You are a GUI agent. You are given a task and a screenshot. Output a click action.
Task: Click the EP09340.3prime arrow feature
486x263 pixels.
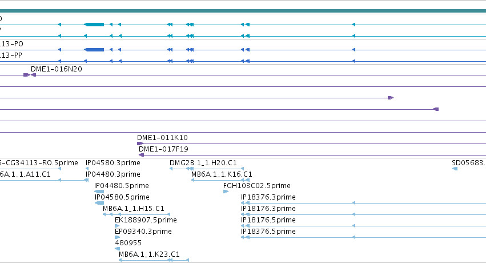pyautogui.click(x=117, y=237)
